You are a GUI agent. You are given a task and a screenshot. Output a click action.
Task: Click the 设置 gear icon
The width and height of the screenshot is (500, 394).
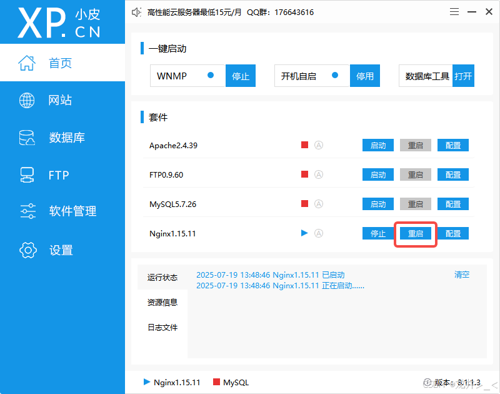pyautogui.click(x=28, y=250)
